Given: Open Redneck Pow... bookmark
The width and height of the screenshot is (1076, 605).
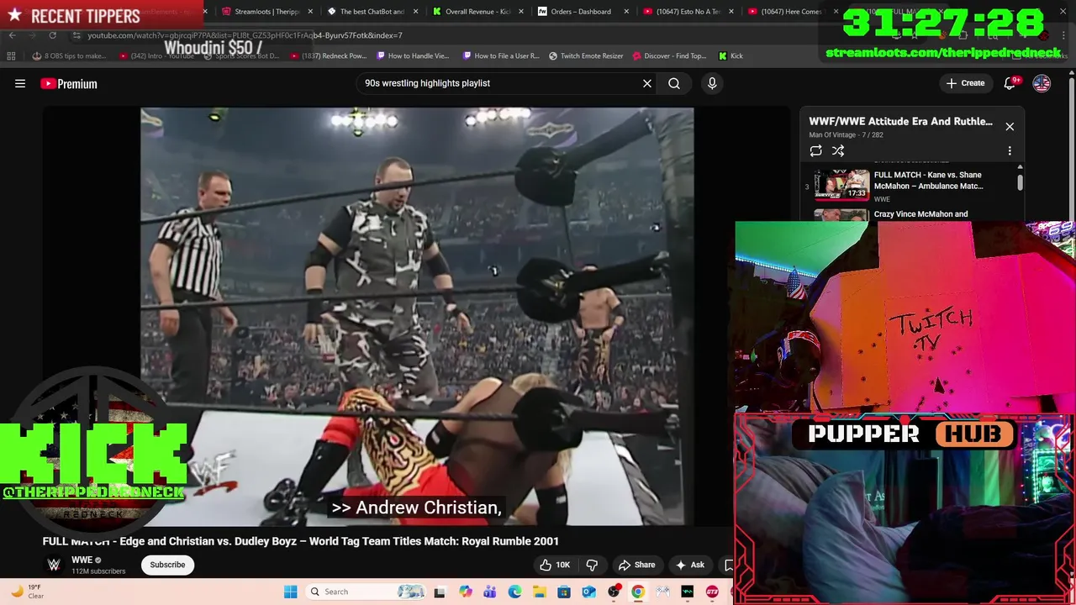Looking at the screenshot, I should [329, 56].
